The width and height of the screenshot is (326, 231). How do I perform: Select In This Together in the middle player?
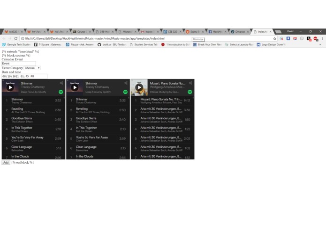(x=98, y=129)
